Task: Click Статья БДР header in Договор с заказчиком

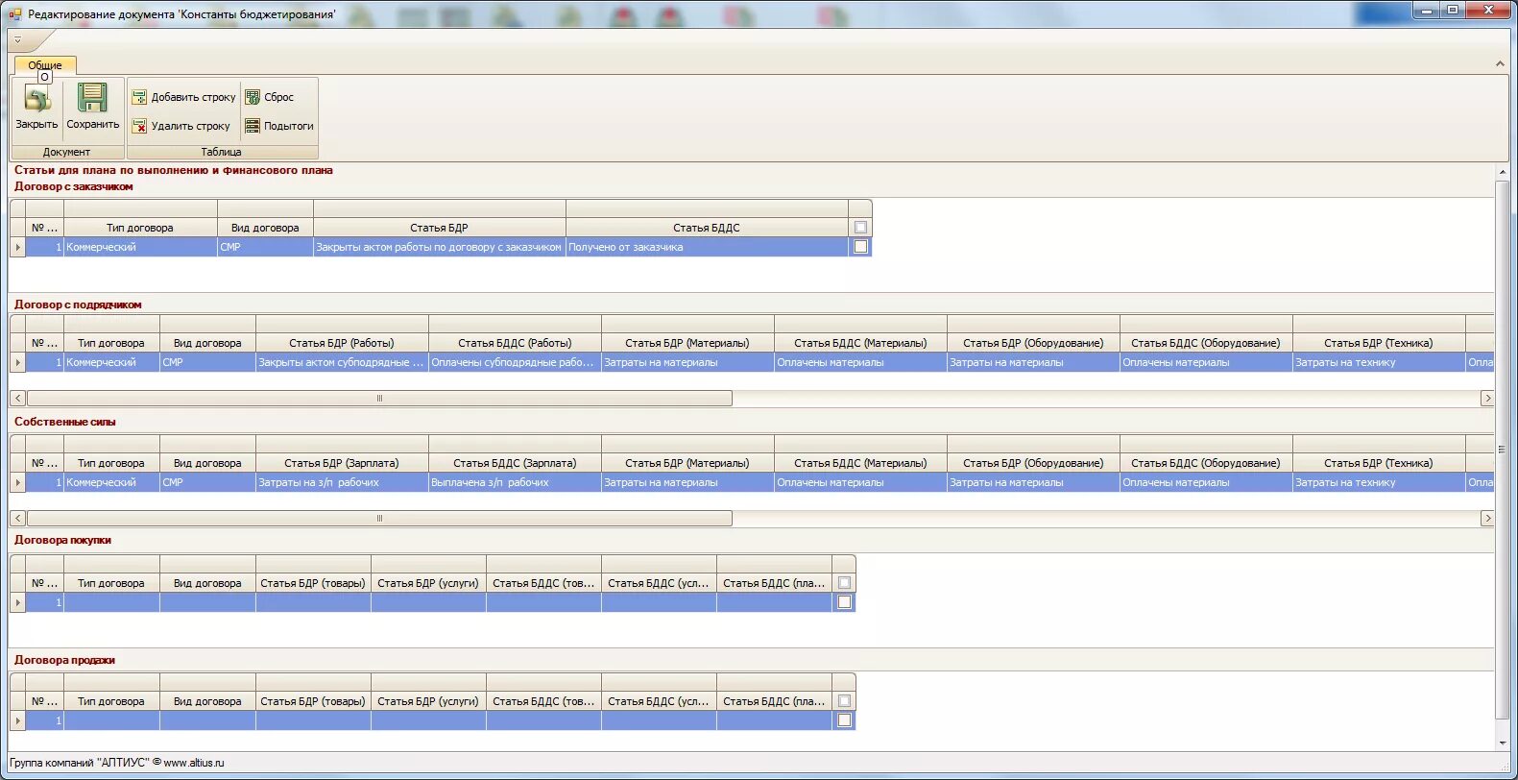Action: [x=439, y=228]
